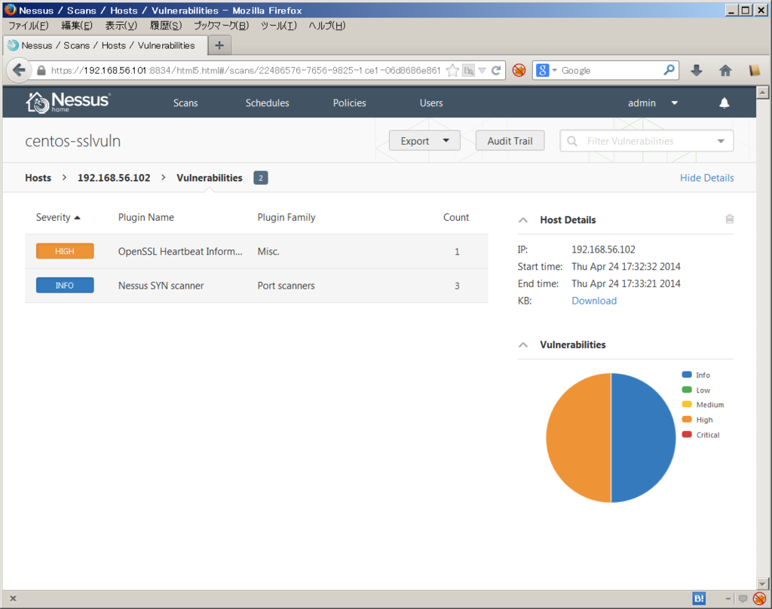Screen dimensions: 772x609
Task: Open the Schedules tab
Action: click(268, 103)
